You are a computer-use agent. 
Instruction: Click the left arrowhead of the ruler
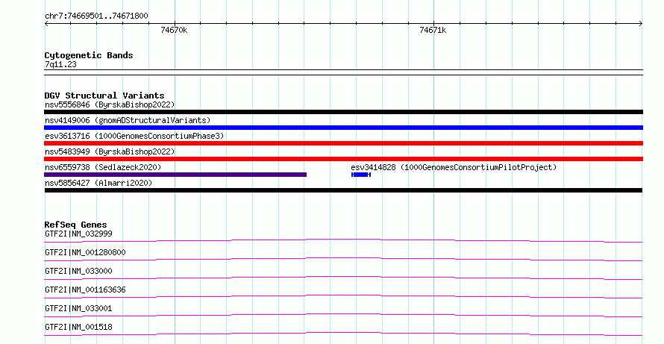coord(46,23)
